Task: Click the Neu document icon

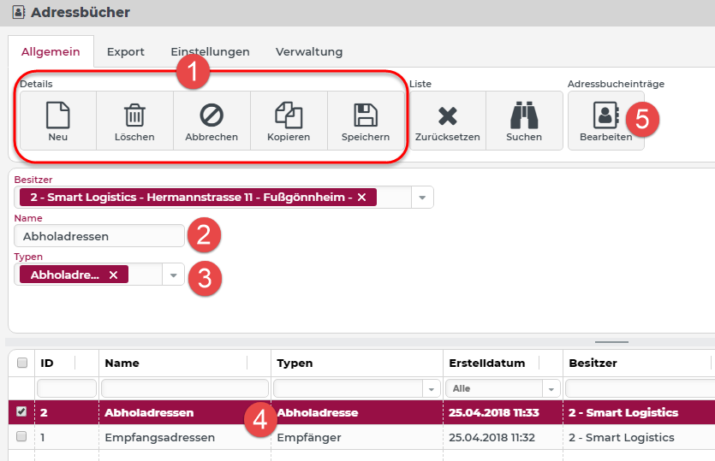Action: (58, 115)
